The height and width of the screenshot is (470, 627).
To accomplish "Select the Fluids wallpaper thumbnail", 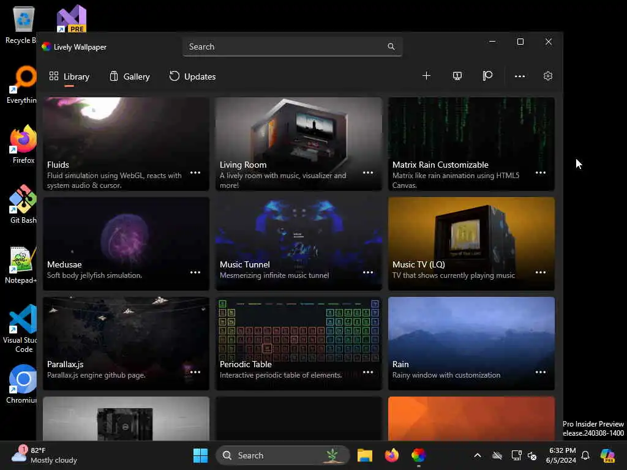I will 126,144.
